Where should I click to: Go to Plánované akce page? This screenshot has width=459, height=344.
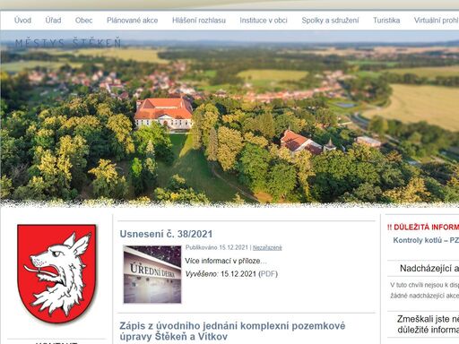132,21
